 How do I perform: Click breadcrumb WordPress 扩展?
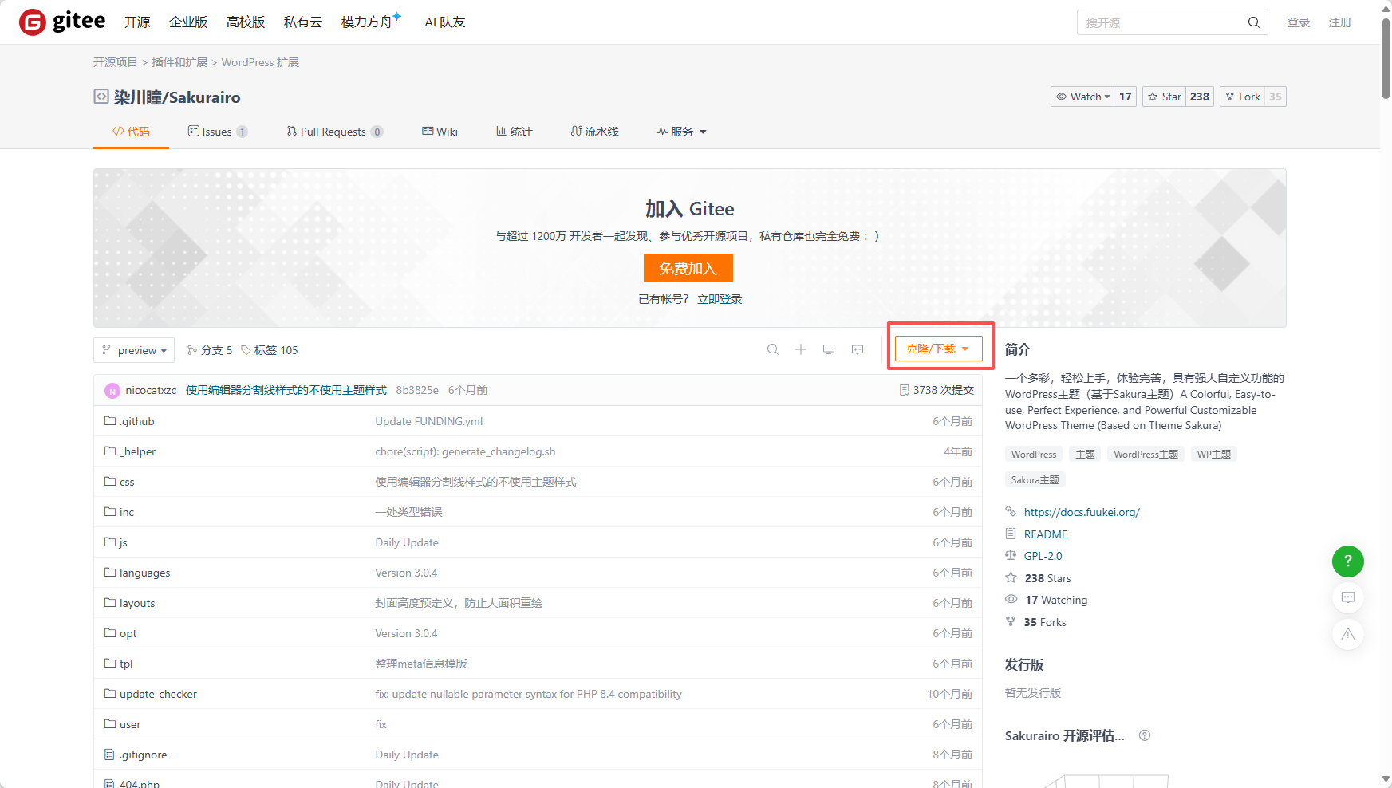pyautogui.click(x=260, y=62)
